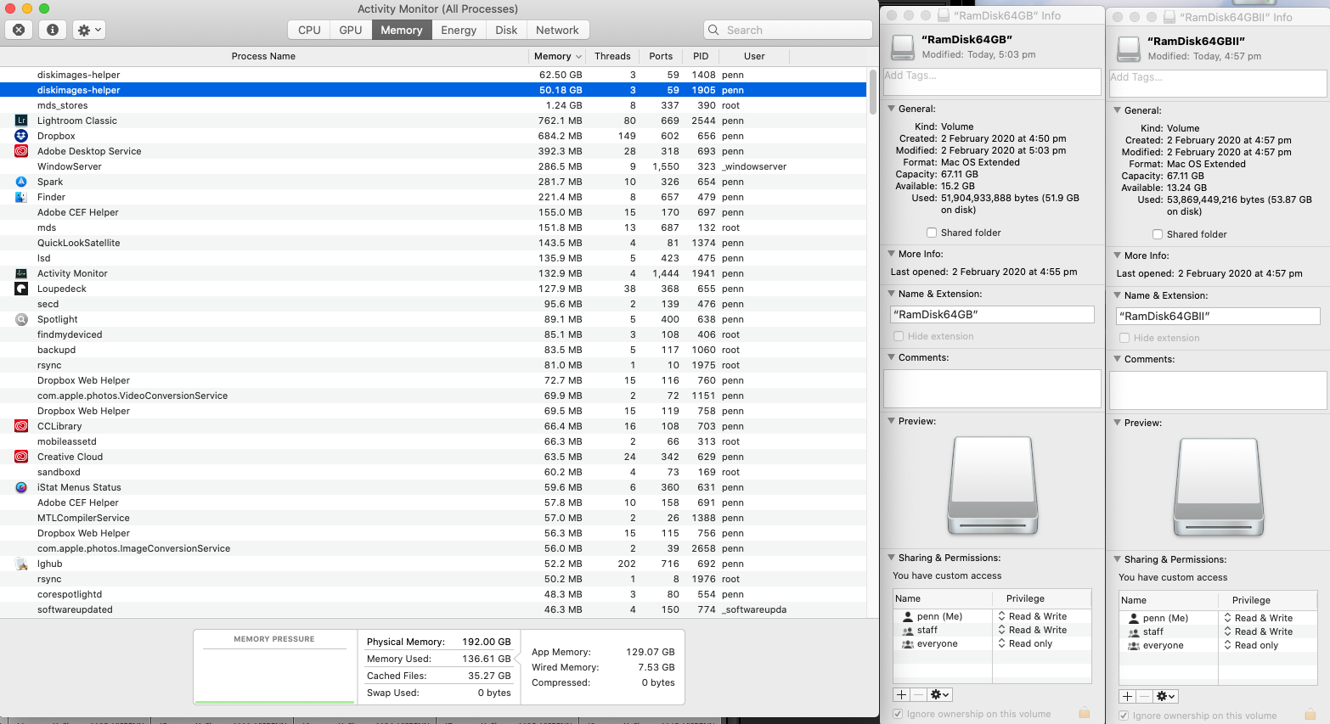Click the lock icon in RamDisk64GBII Info

point(1310,715)
